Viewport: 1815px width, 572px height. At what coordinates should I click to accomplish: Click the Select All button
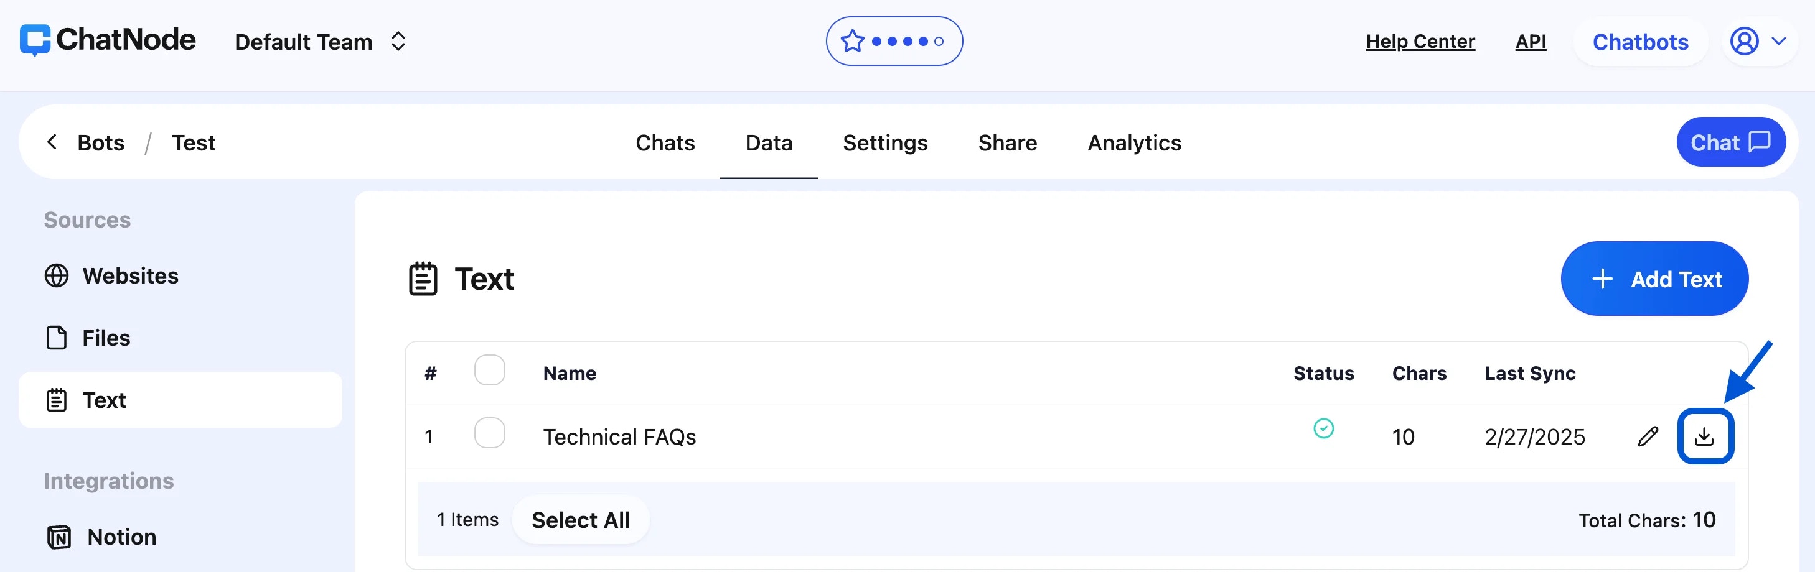click(581, 520)
